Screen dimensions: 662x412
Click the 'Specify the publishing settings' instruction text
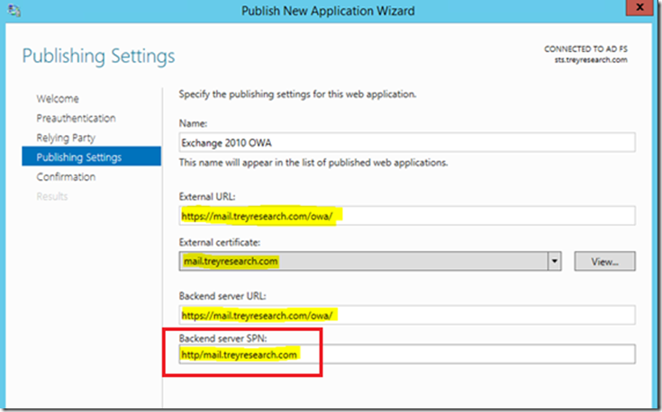point(297,94)
